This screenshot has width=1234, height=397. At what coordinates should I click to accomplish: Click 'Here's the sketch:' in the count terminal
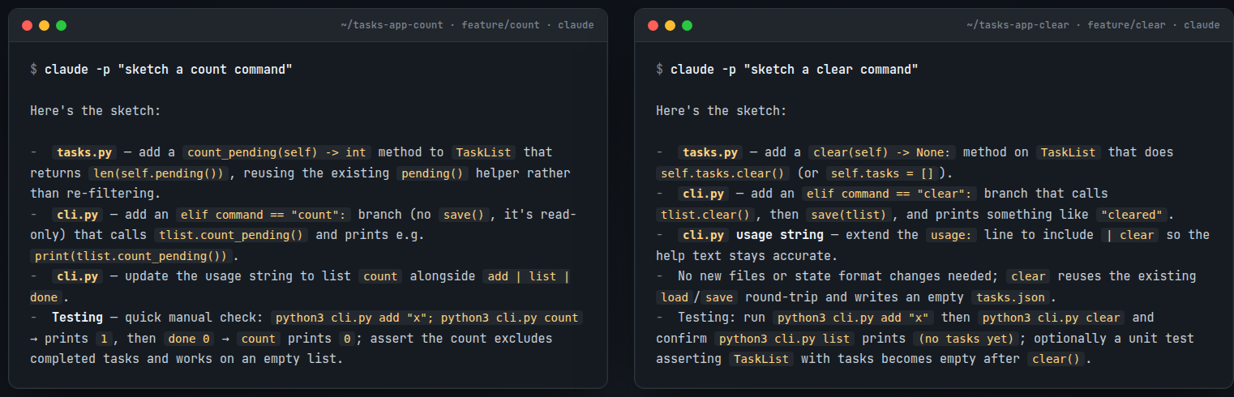tap(96, 111)
